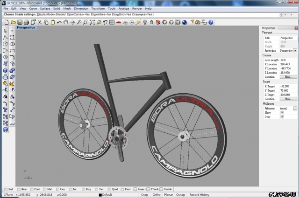299x198 pixels.
Task: Open the Surface menu
Action: click(45, 8)
